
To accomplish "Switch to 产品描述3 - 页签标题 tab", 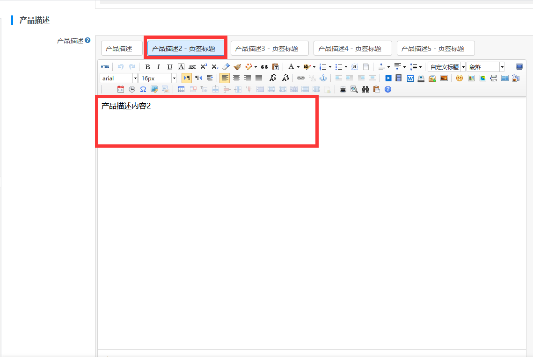I will coord(270,48).
